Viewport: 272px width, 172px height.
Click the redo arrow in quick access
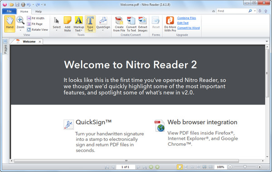tap(38, 5)
